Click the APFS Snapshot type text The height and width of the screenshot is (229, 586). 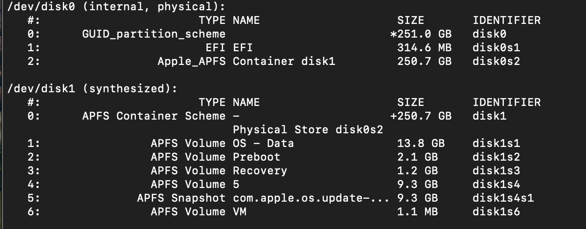point(181,198)
